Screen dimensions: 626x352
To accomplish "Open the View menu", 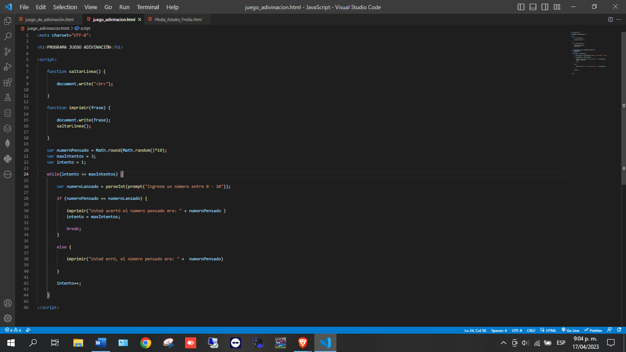I will 91,7.
